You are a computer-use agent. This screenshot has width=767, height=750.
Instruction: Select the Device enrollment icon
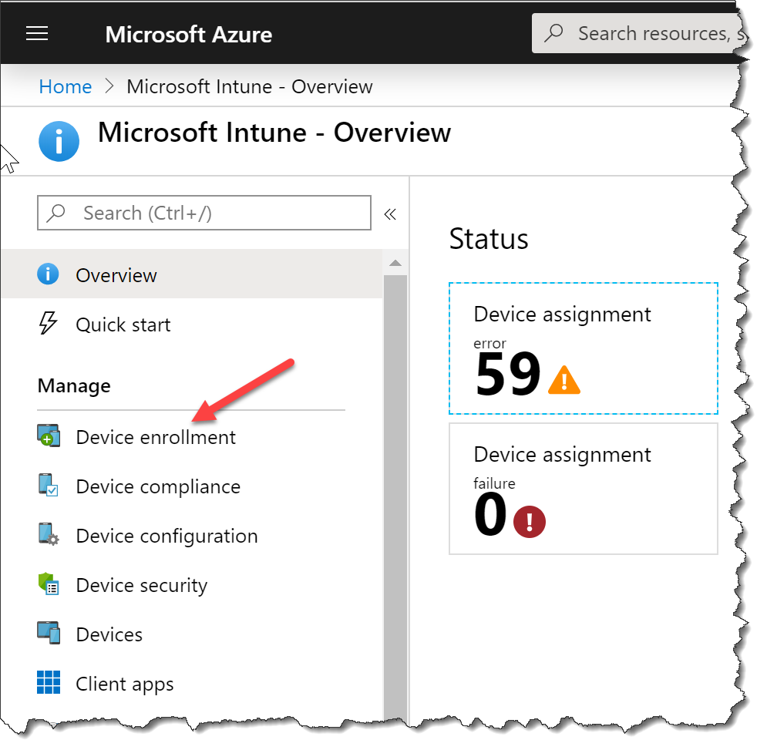point(49,436)
